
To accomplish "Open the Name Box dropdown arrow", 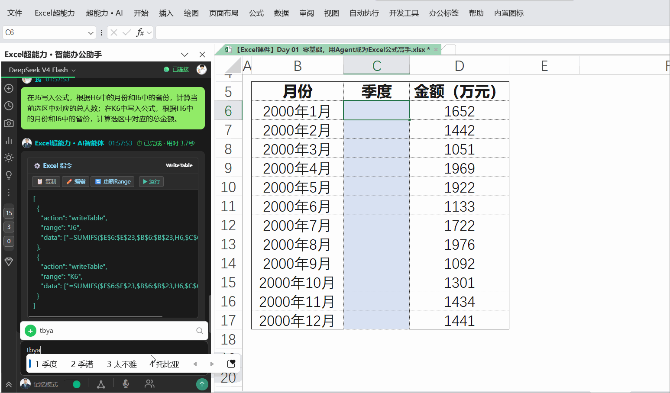I will point(91,32).
